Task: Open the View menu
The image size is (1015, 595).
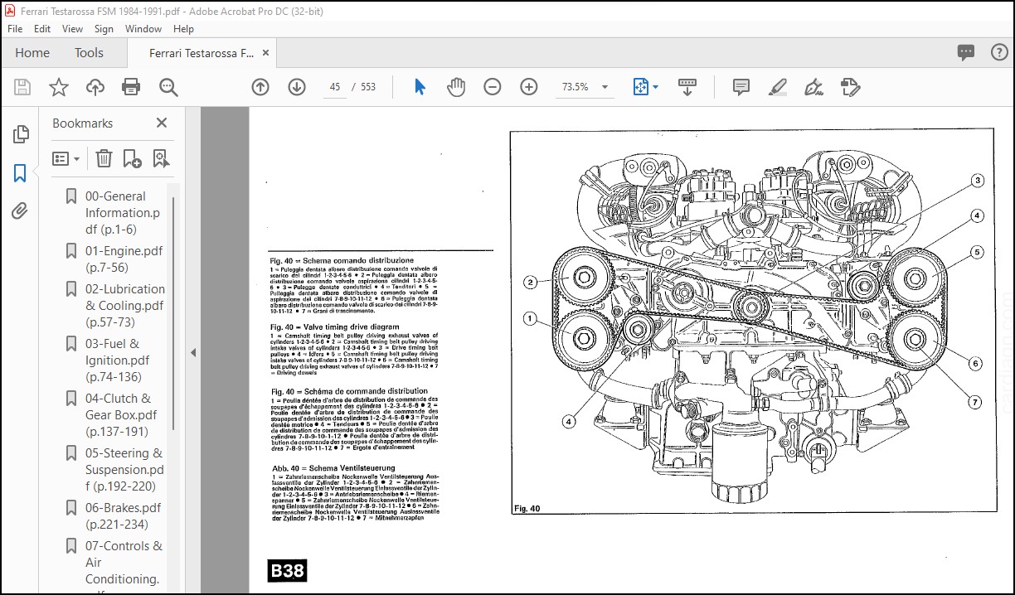Action: point(72,28)
